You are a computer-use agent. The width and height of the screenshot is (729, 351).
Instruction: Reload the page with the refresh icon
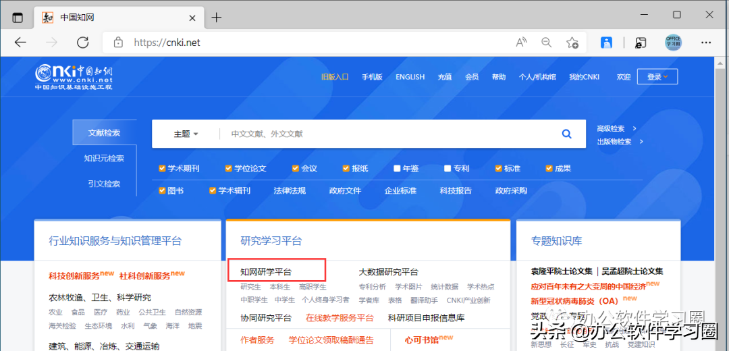coord(83,43)
